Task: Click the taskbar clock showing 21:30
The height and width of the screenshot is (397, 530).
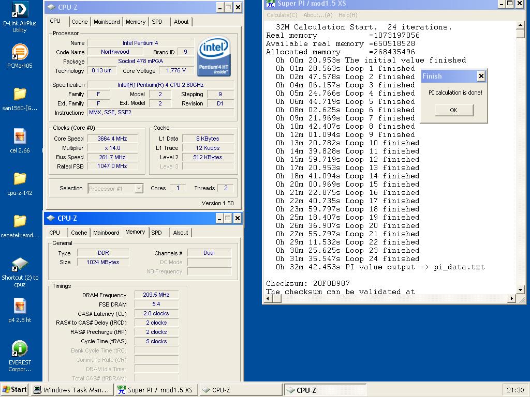Action: click(515, 390)
